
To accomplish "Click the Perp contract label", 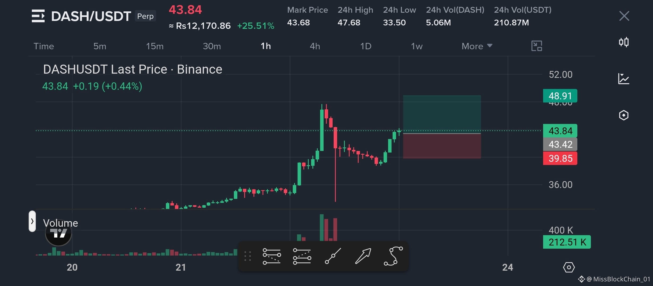I will tap(145, 16).
